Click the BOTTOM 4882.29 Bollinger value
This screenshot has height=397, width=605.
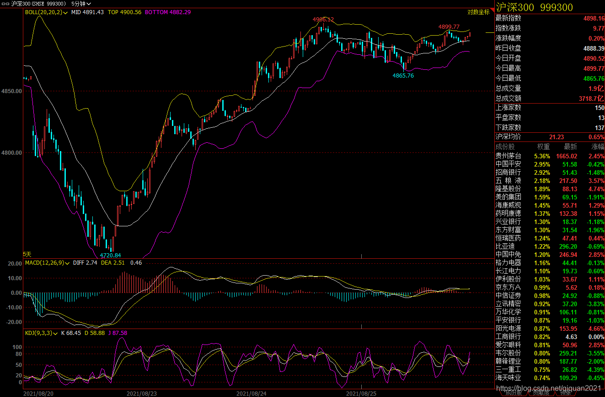[168, 12]
